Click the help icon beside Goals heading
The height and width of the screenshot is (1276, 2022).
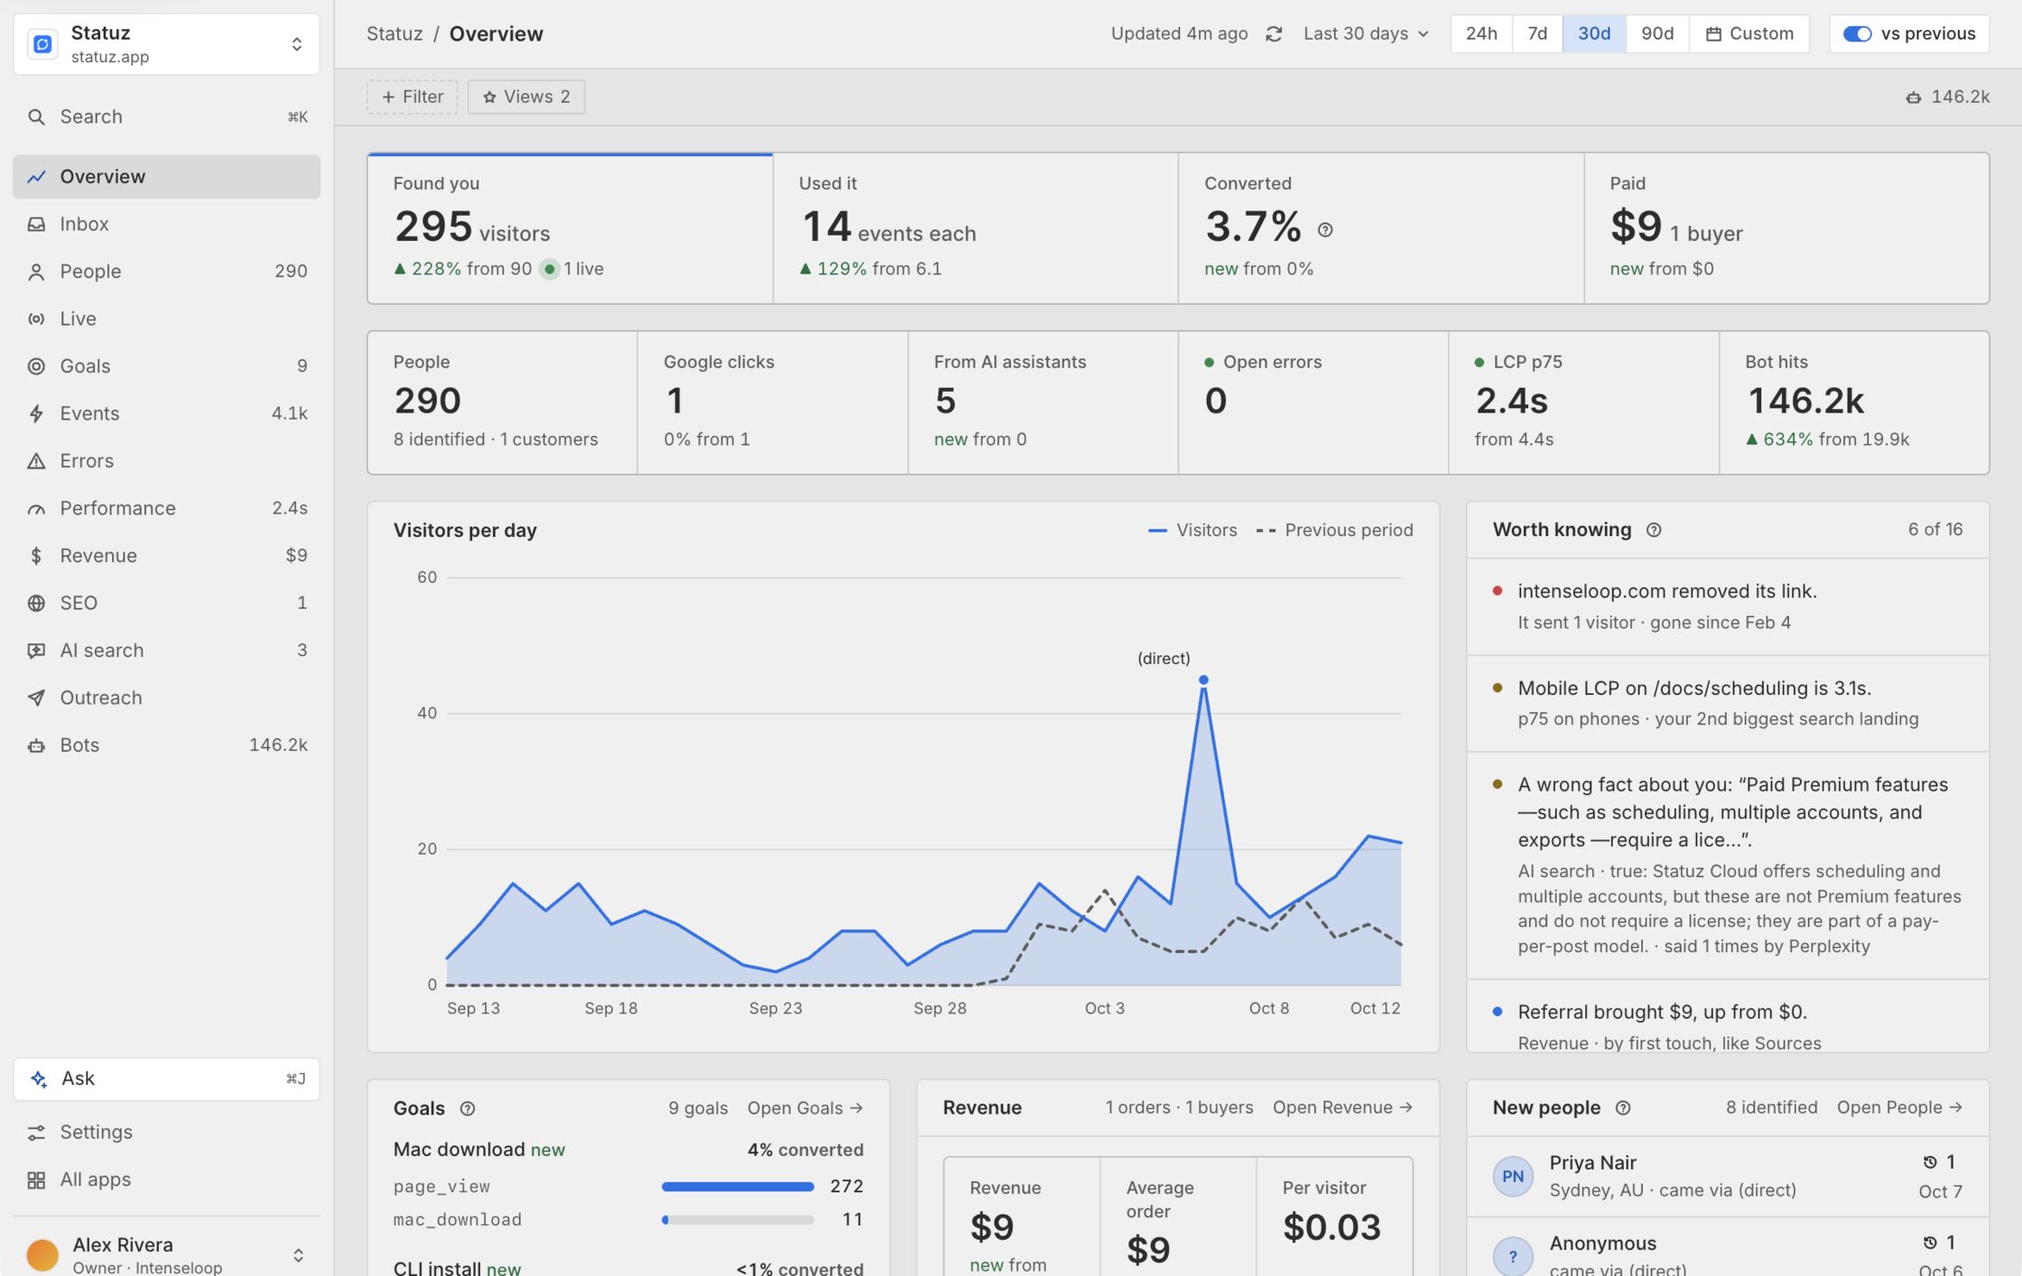coord(468,1109)
